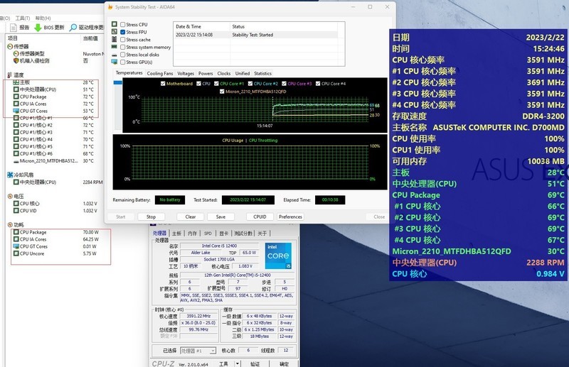
Task: Click the memory module icon beside Stress system memory
Action: click(115, 47)
